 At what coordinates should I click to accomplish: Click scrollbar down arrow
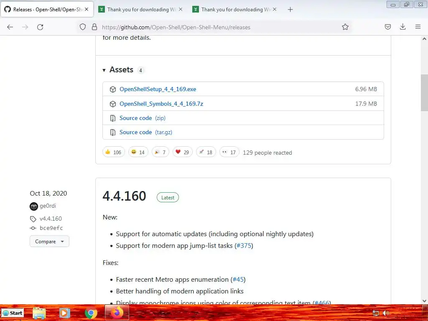coord(424,301)
